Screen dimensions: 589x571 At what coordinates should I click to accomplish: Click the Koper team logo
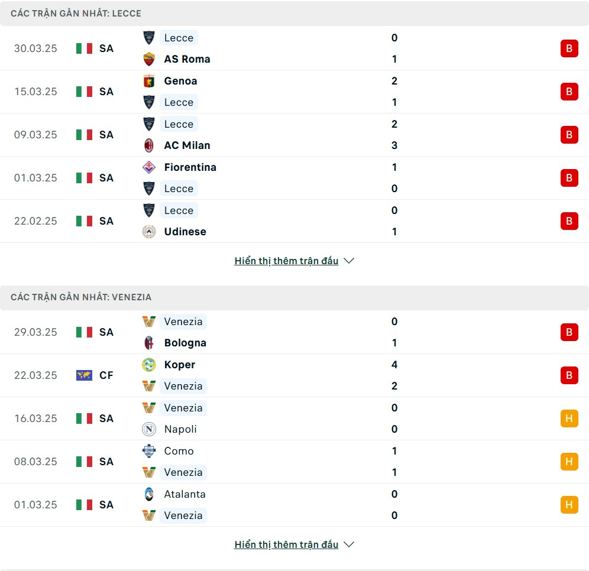point(149,365)
